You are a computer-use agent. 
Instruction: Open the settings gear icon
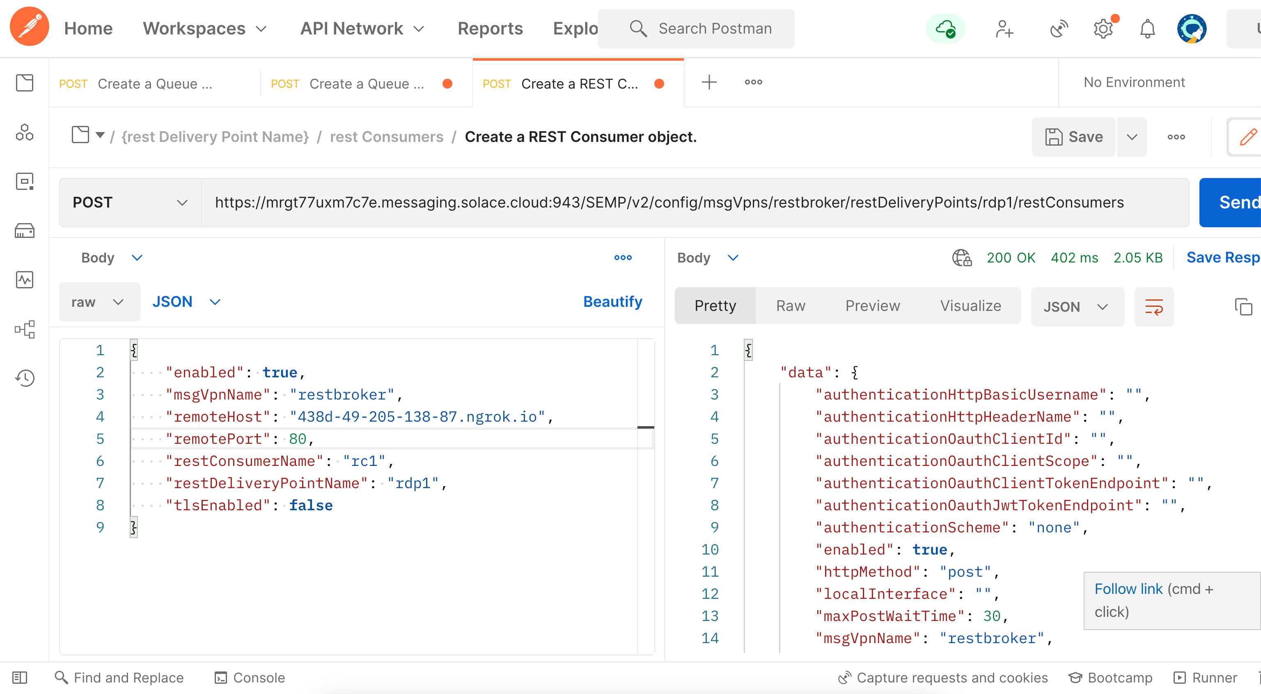(1103, 29)
